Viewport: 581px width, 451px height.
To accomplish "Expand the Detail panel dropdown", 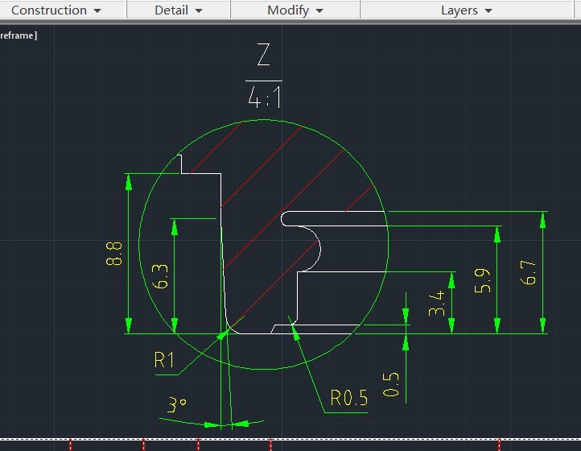I will (x=178, y=10).
